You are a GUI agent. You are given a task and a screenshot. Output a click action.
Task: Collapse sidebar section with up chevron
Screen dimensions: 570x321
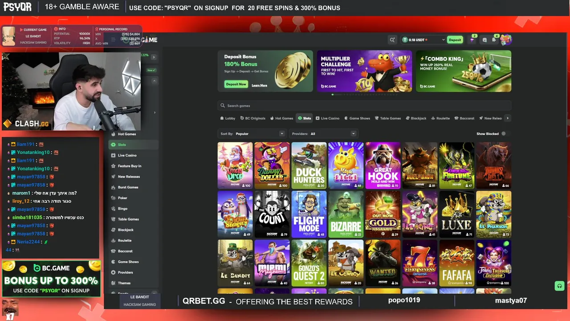point(154,81)
